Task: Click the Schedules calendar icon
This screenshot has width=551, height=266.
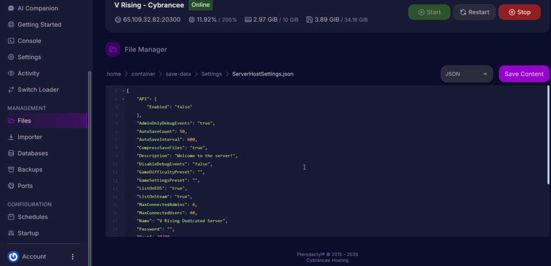Action: coord(11,217)
